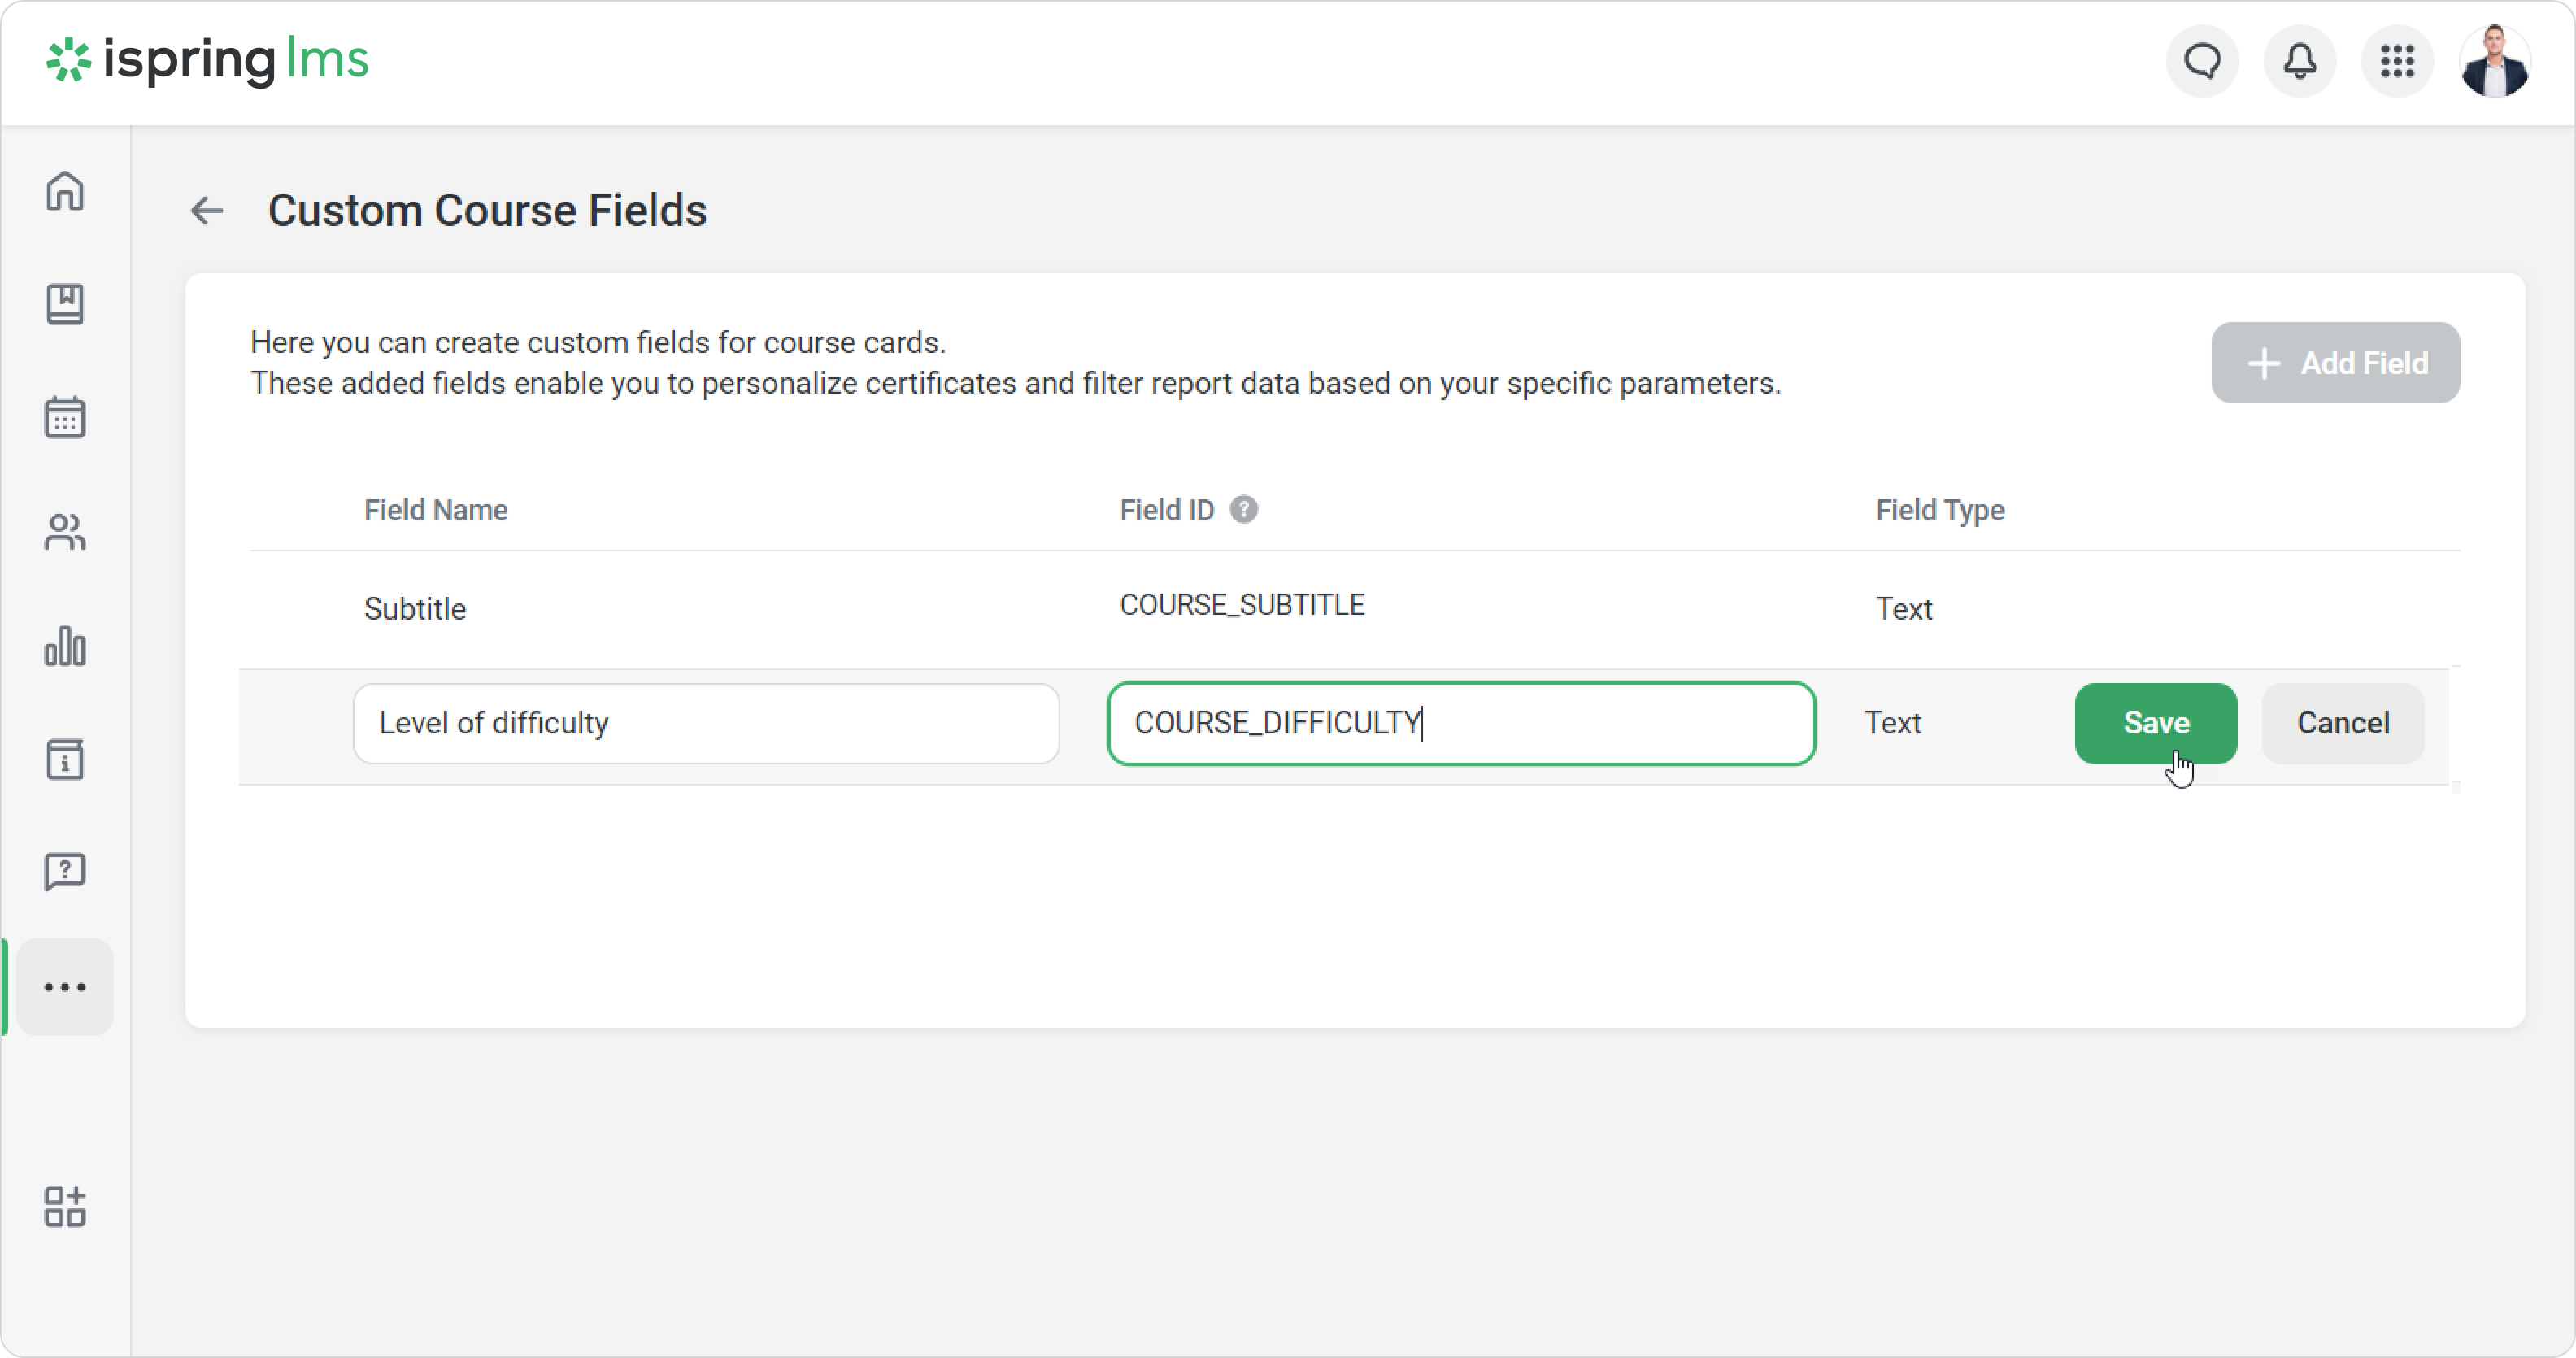Go back using the left arrow
This screenshot has width=2576, height=1358.
coord(207,211)
